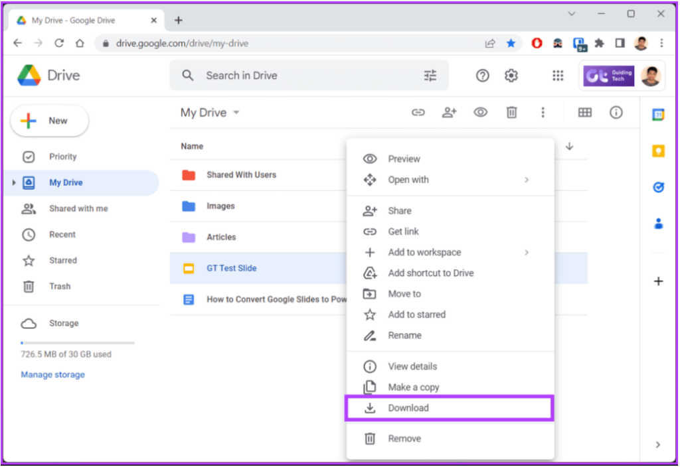The height and width of the screenshot is (467, 680).
Task: Open Google Calendar from the side panel
Action: [x=658, y=114]
